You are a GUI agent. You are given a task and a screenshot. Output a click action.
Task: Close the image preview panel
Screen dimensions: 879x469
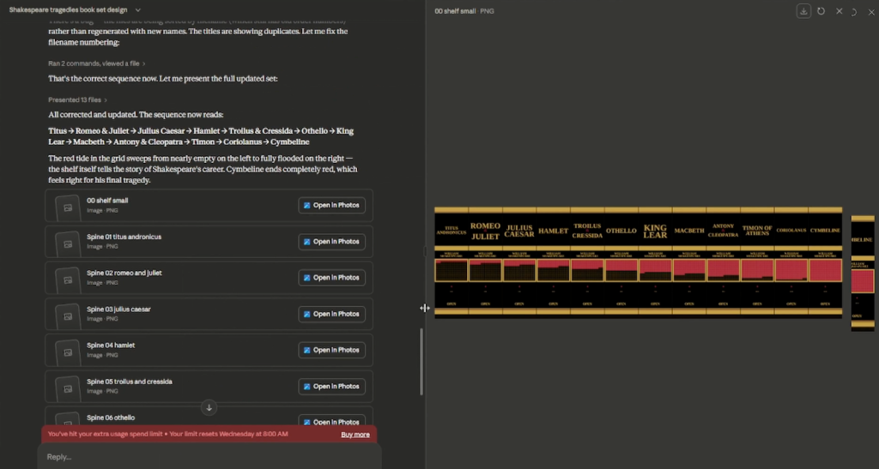(840, 11)
